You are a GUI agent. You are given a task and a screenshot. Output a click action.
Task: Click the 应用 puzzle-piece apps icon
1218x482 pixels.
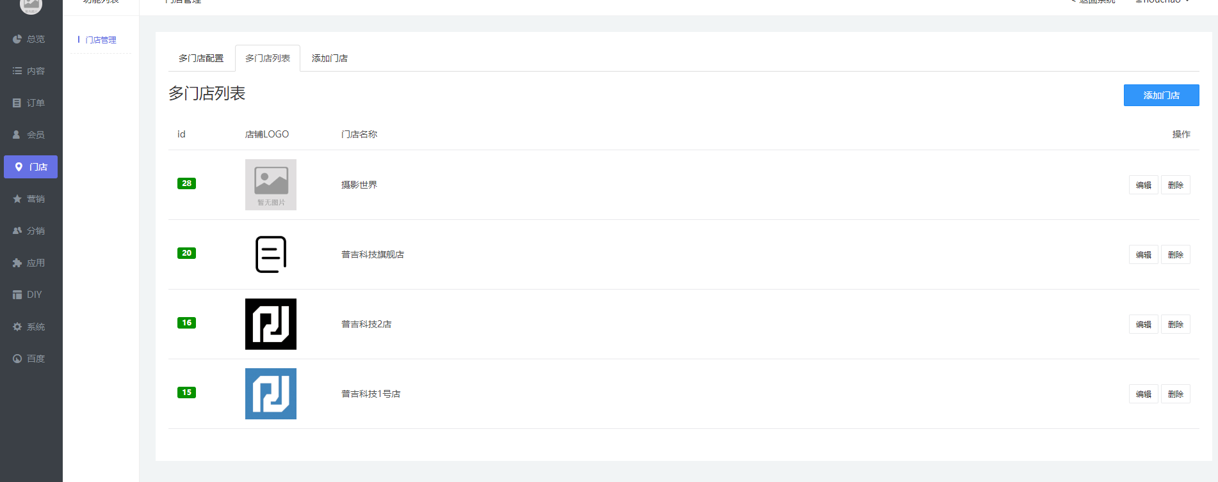pyautogui.click(x=18, y=263)
